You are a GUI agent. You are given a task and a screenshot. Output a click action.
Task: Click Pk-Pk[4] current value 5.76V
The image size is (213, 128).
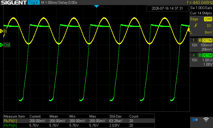34,125
